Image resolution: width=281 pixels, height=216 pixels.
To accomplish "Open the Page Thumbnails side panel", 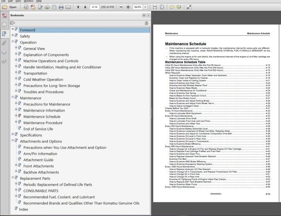I will pyautogui.click(x=4, y=25).
